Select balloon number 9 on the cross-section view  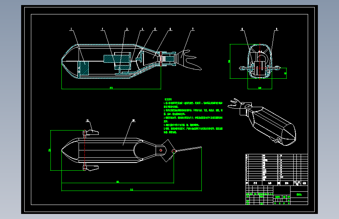(276, 29)
